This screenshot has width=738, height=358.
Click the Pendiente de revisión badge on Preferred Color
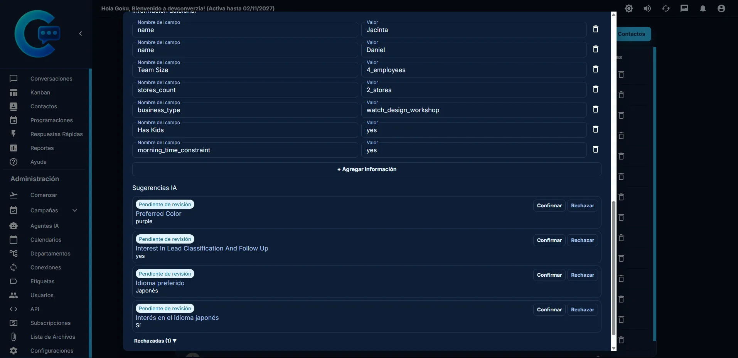(x=165, y=204)
